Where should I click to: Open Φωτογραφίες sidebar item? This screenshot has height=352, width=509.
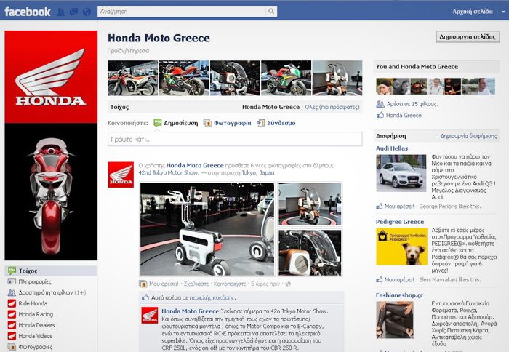click(x=35, y=347)
